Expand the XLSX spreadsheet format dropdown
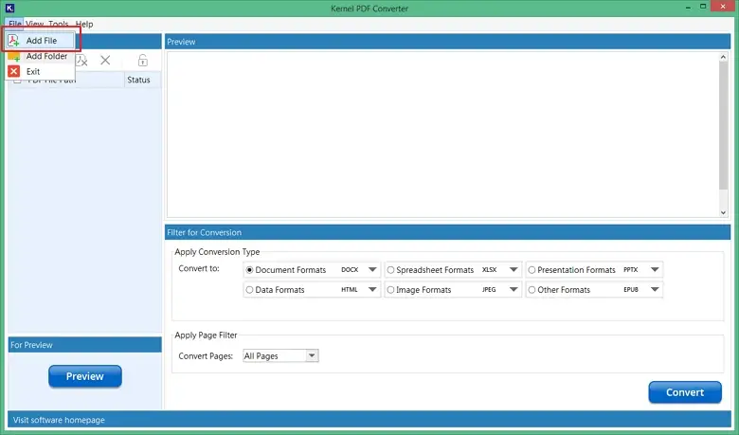This screenshot has width=739, height=435. (514, 269)
